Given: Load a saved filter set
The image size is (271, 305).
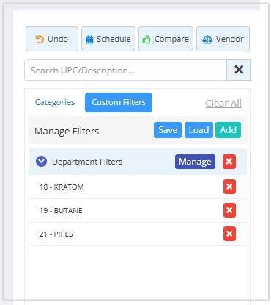Looking at the screenshot, I should click(198, 130).
